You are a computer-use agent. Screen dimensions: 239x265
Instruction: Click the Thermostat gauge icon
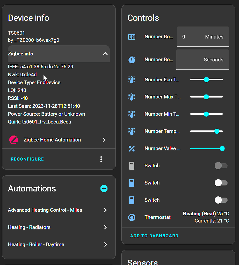132,217
